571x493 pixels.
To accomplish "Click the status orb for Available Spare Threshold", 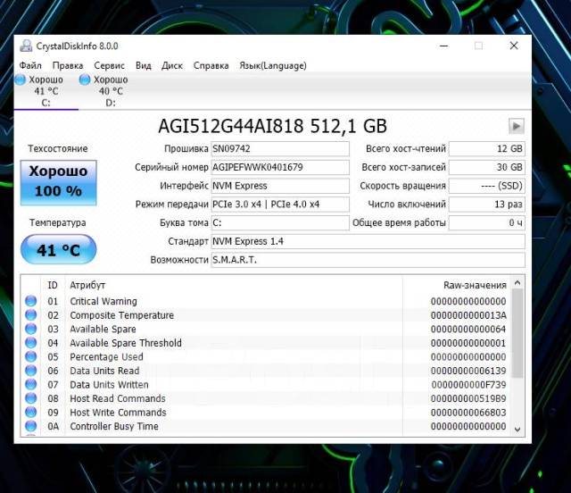I will (31, 342).
